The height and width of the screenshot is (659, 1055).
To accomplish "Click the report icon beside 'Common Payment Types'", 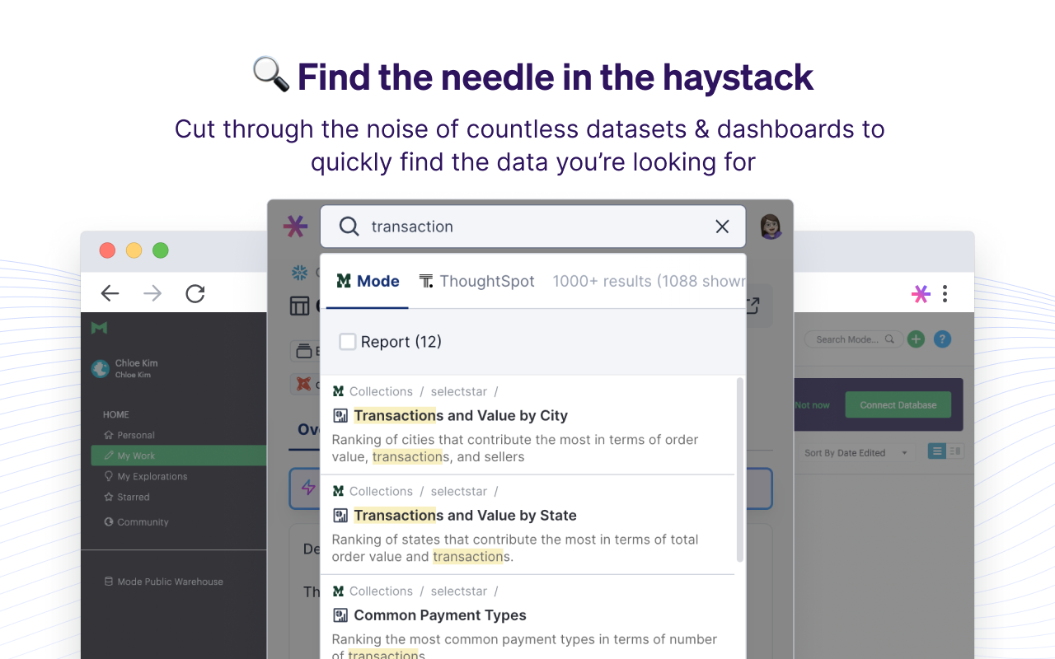I will point(340,615).
